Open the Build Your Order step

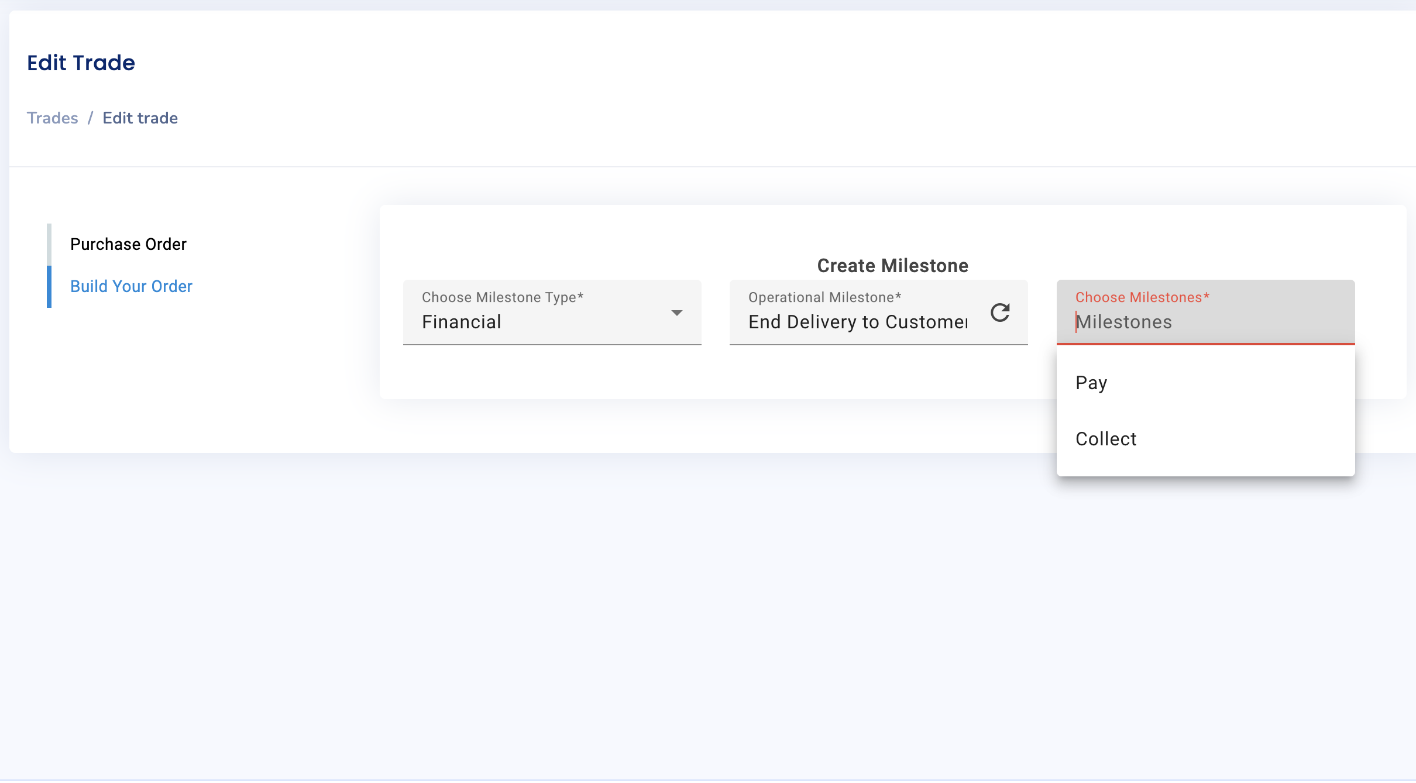tap(131, 286)
